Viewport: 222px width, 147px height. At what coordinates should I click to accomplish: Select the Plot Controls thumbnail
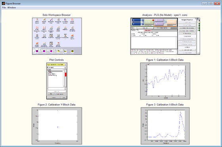[57, 81]
